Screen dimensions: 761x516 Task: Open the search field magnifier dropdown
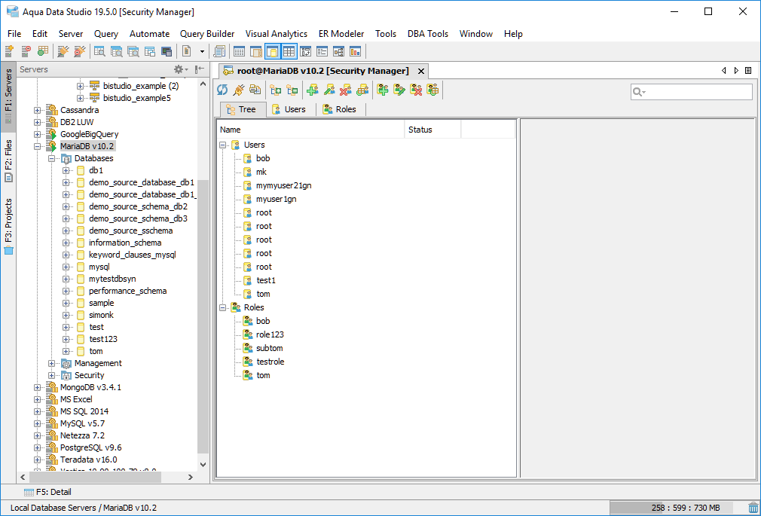click(639, 92)
